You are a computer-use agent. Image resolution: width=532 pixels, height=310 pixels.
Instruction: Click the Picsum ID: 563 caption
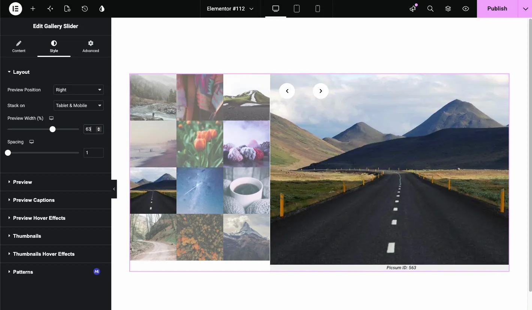click(401, 268)
